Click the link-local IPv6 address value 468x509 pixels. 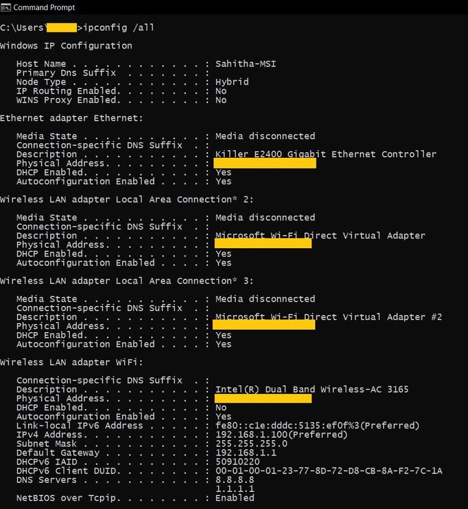click(317, 426)
